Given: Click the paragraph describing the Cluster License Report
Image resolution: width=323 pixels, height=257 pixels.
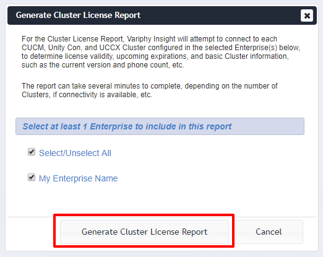Looking at the screenshot, I should coord(161,52).
